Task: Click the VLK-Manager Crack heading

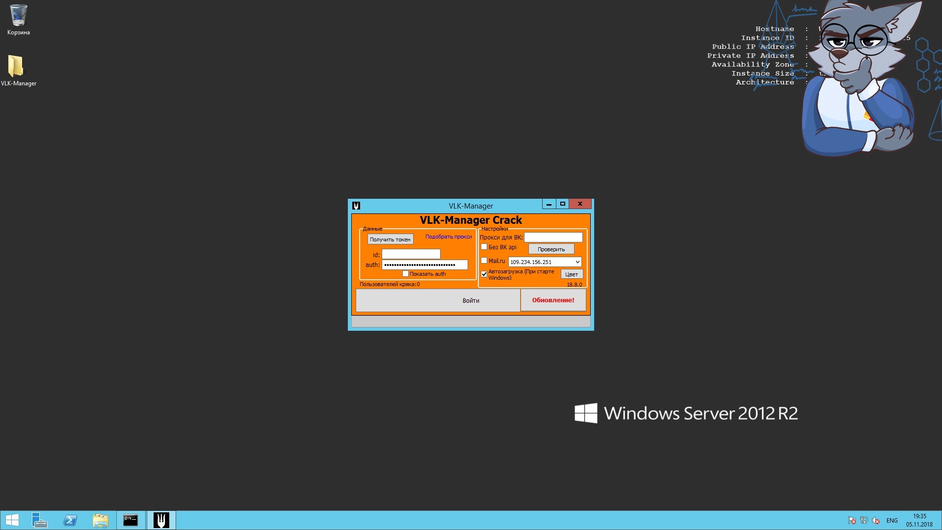Action: coord(471,220)
